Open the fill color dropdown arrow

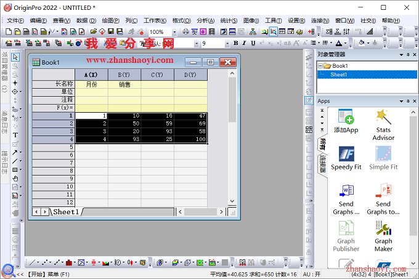pos(368,43)
